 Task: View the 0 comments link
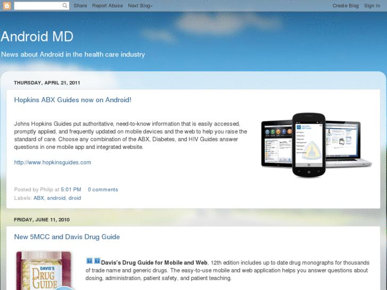pos(103,189)
